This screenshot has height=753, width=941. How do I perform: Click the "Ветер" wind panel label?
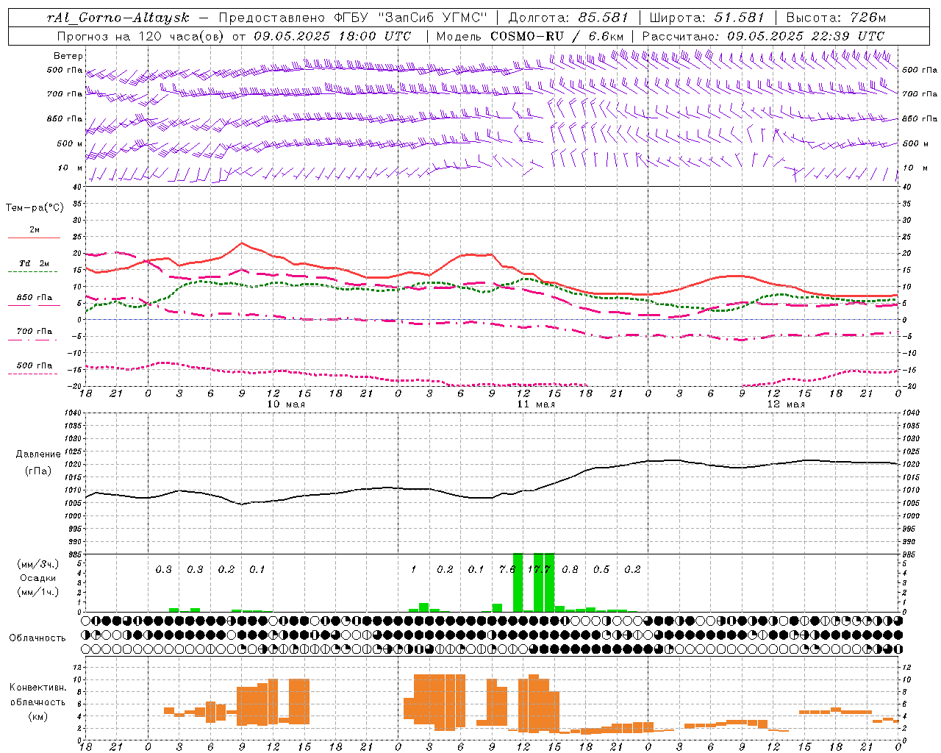coord(68,56)
